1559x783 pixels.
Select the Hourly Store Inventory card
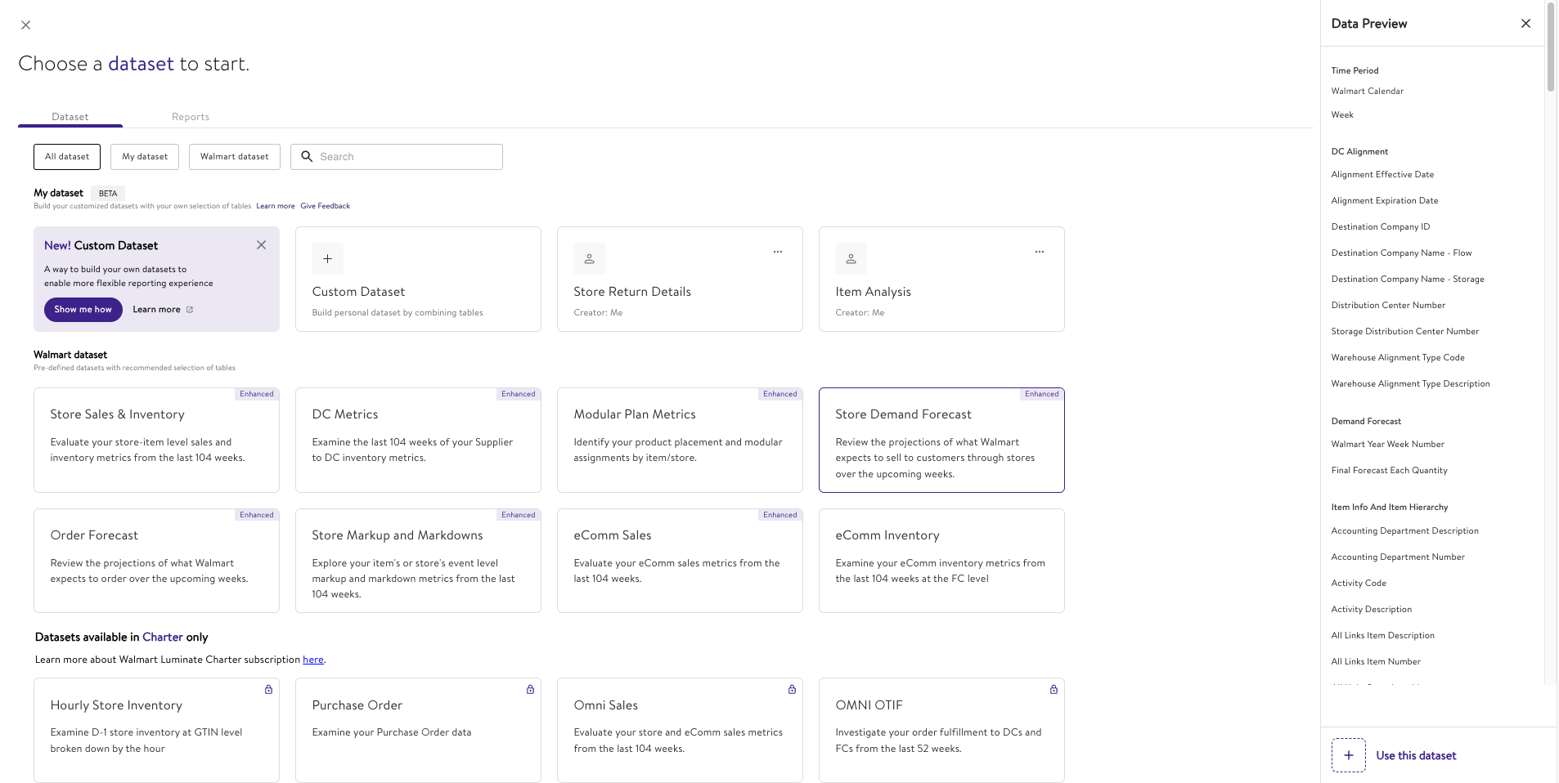(156, 730)
